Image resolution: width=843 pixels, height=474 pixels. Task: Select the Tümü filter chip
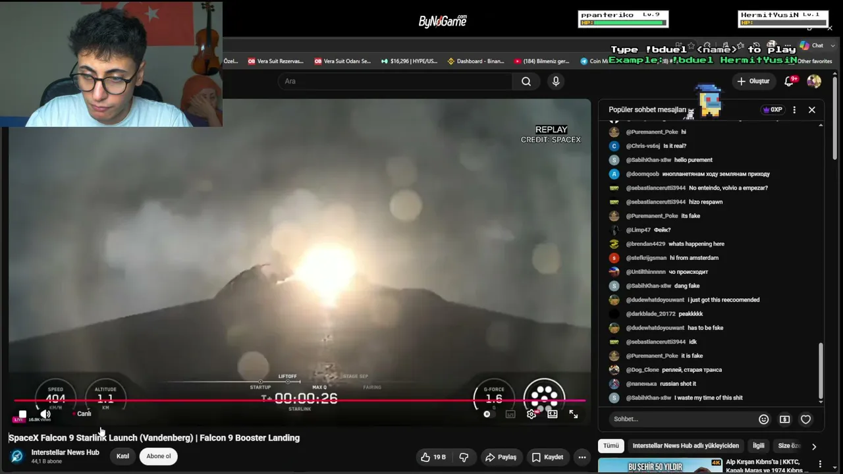[x=611, y=446]
